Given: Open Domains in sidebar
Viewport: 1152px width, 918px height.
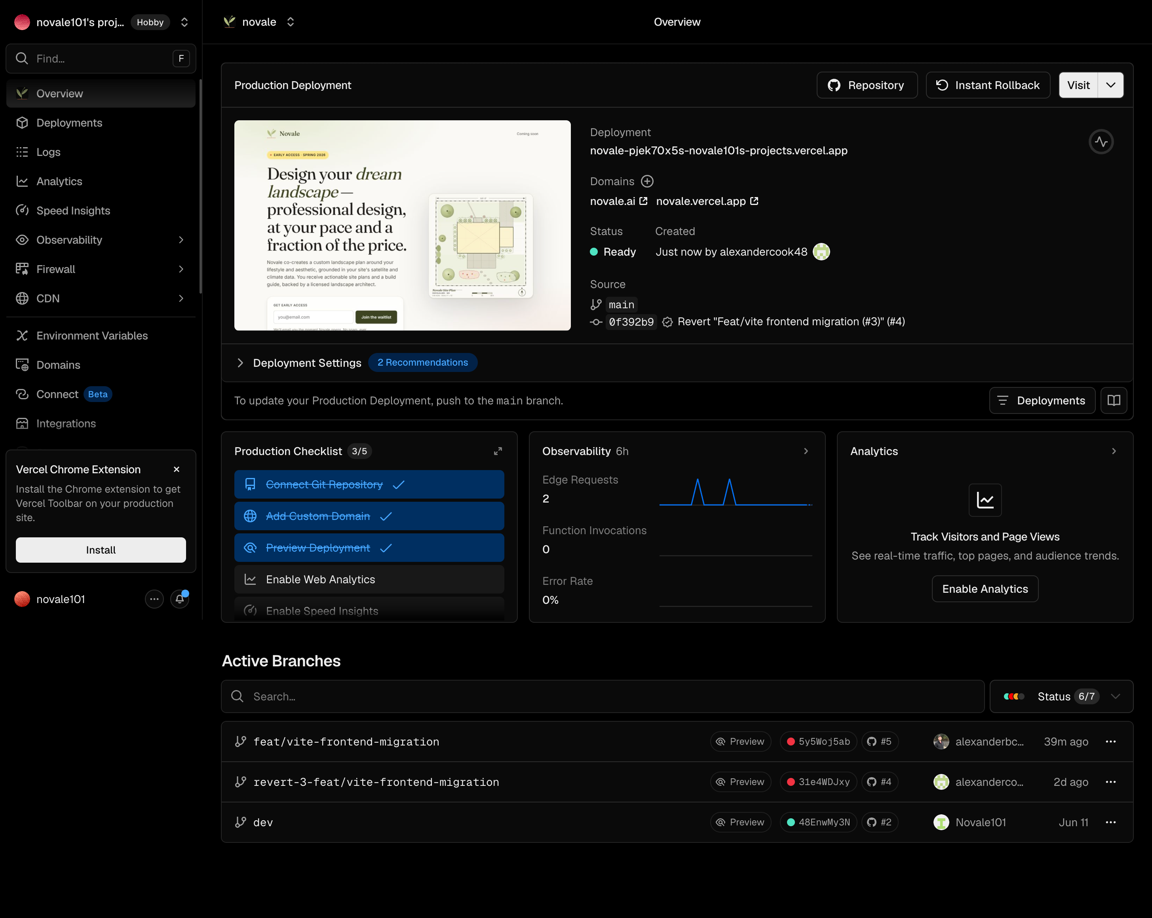Looking at the screenshot, I should pyautogui.click(x=101, y=365).
